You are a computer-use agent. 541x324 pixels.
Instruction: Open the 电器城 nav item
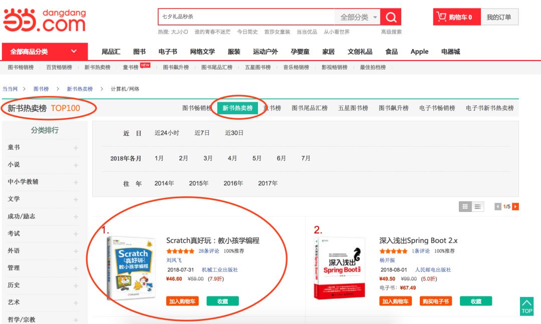coord(451,52)
